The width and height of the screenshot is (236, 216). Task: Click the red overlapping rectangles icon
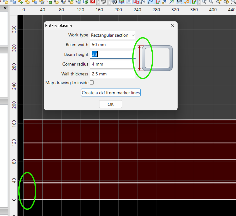(136, 2)
